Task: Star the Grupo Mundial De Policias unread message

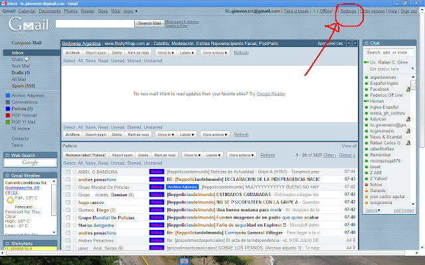Action: pos(74,218)
